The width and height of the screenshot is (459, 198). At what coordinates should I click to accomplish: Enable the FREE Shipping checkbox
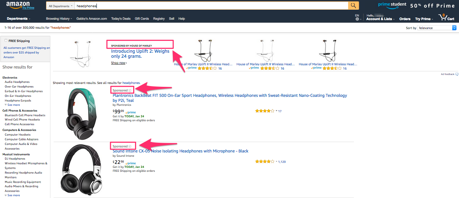(6, 41)
